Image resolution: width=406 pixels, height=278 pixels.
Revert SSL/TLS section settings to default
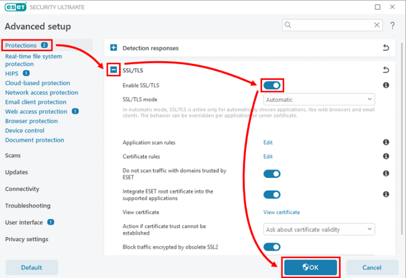386,70
